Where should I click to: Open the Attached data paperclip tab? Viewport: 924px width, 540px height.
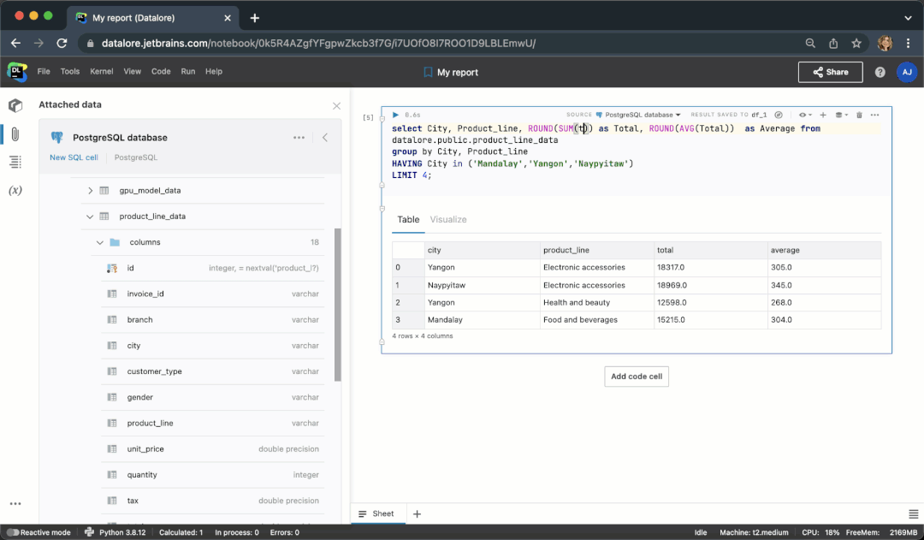15,134
